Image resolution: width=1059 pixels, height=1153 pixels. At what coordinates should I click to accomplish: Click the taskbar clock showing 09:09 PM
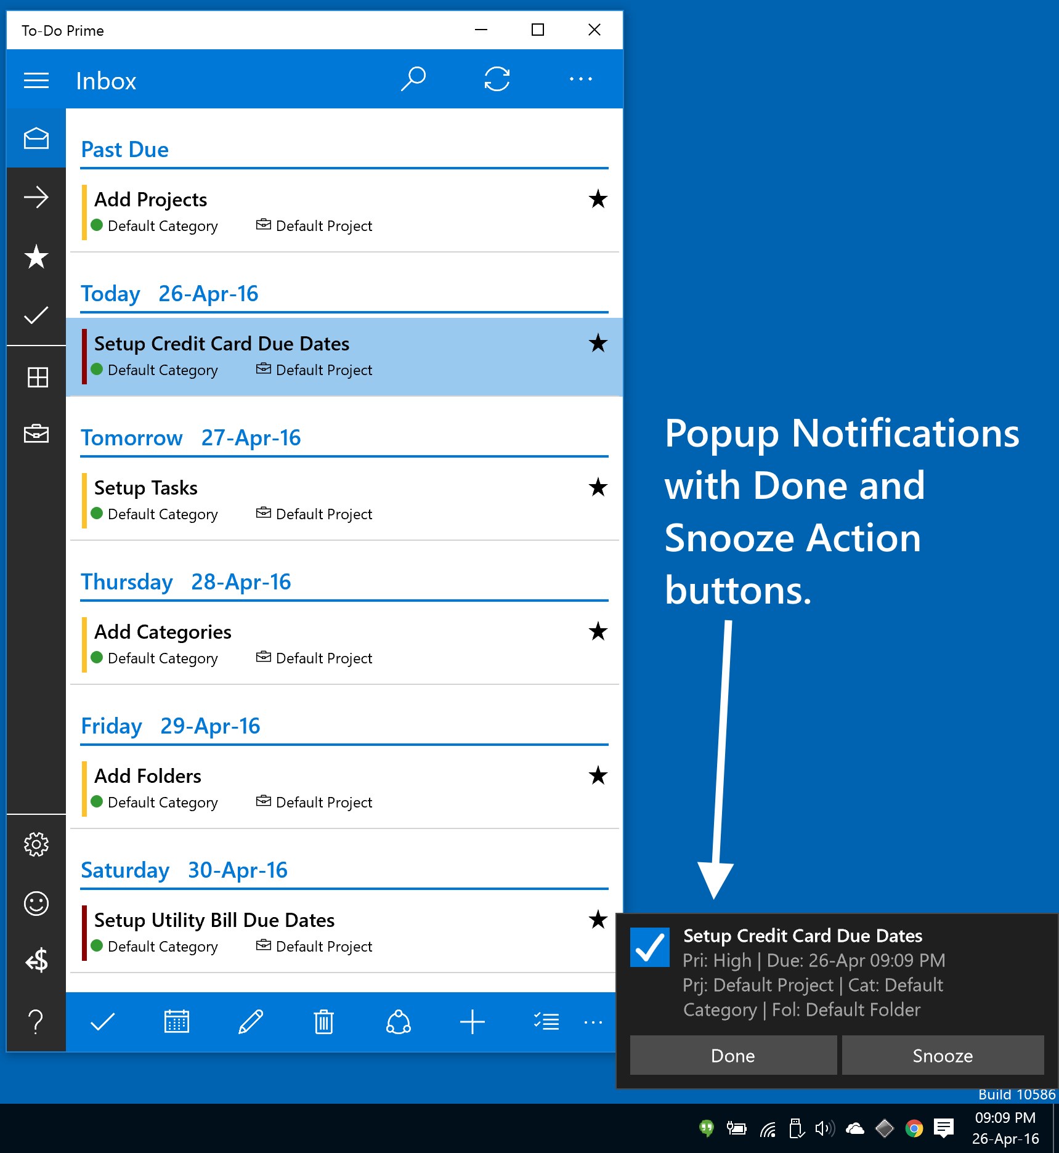pyautogui.click(x=1005, y=1128)
